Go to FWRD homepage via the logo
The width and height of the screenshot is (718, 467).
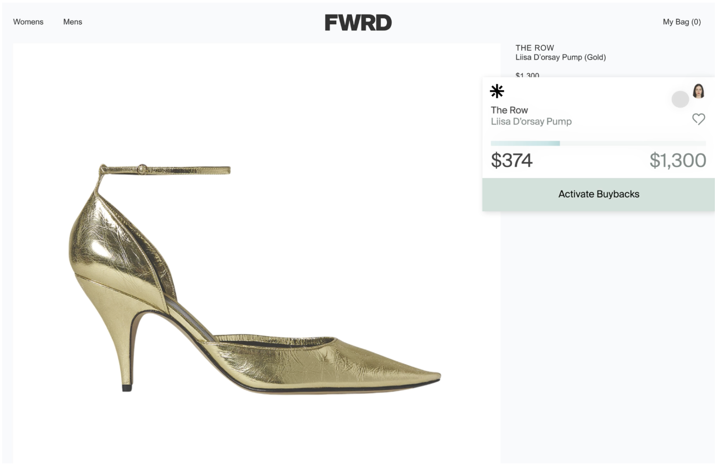pyautogui.click(x=358, y=23)
